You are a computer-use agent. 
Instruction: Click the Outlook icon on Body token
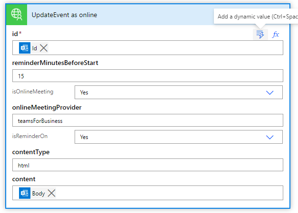click(25, 193)
